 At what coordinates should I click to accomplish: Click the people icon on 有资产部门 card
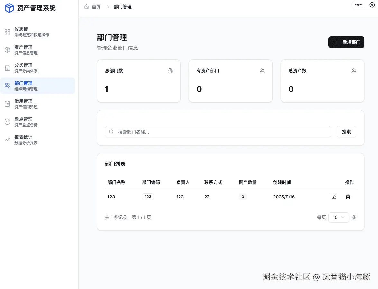tap(262, 71)
